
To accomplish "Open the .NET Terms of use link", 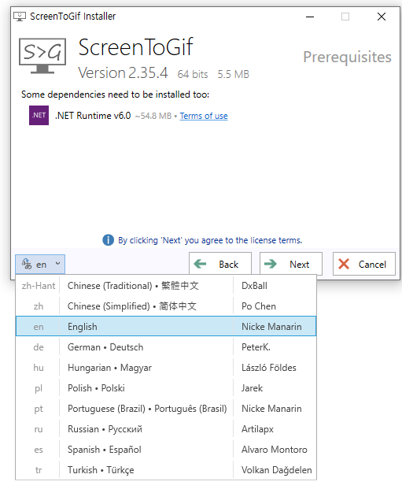I will [x=204, y=116].
